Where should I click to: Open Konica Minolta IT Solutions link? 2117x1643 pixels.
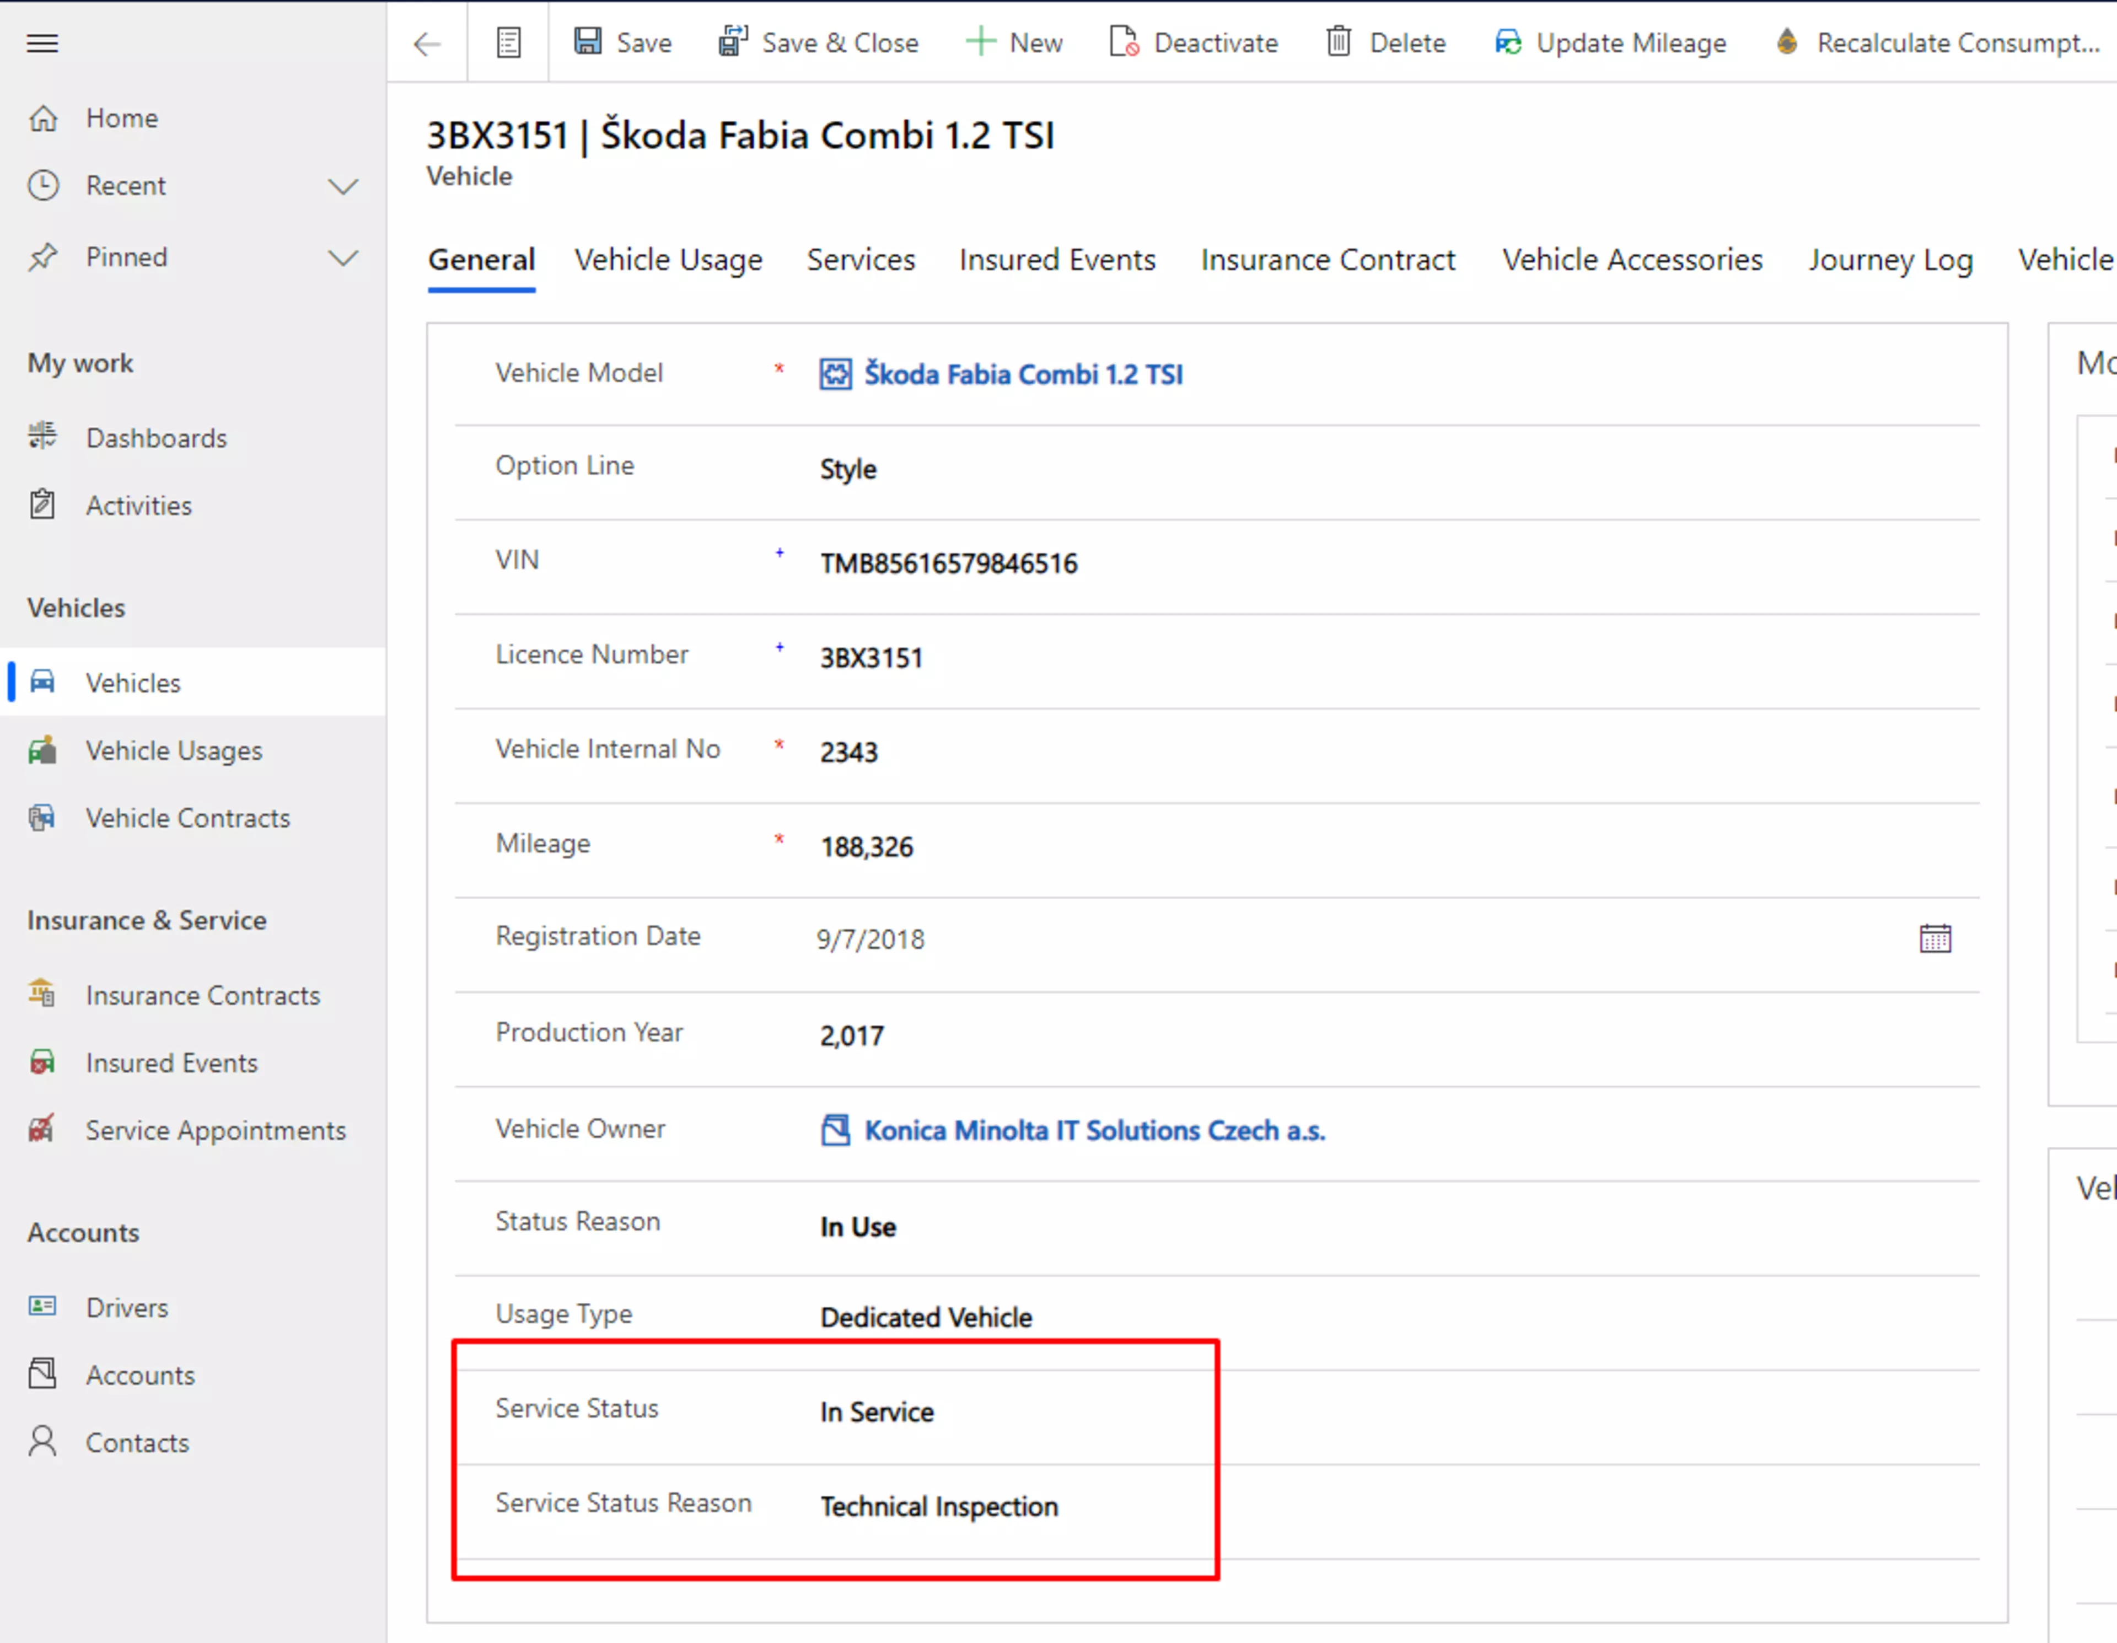coord(1094,1131)
